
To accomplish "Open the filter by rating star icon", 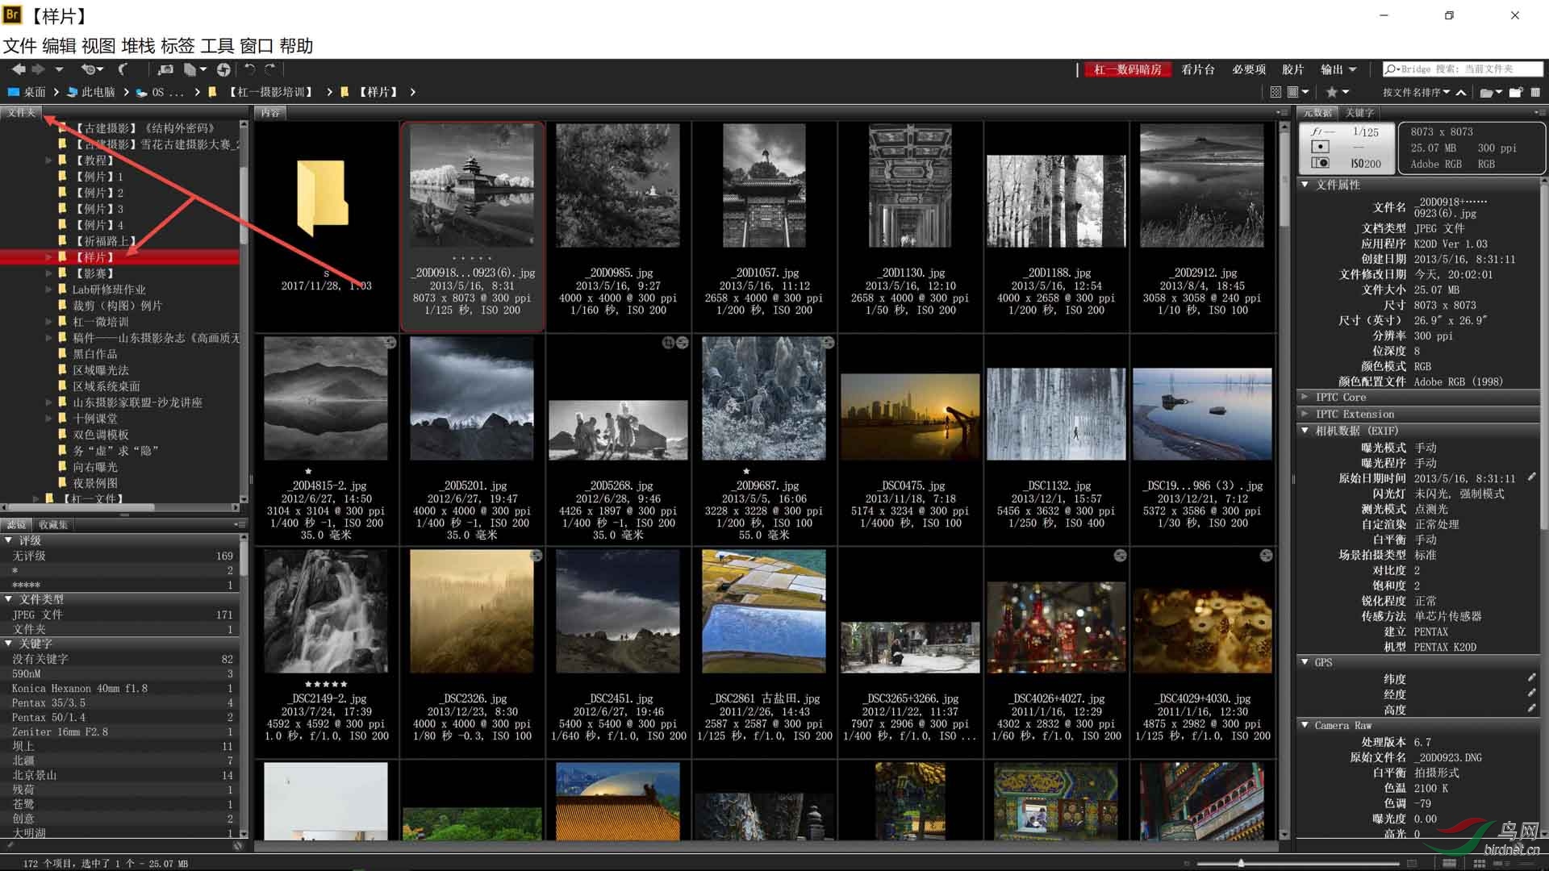I will (1332, 92).
